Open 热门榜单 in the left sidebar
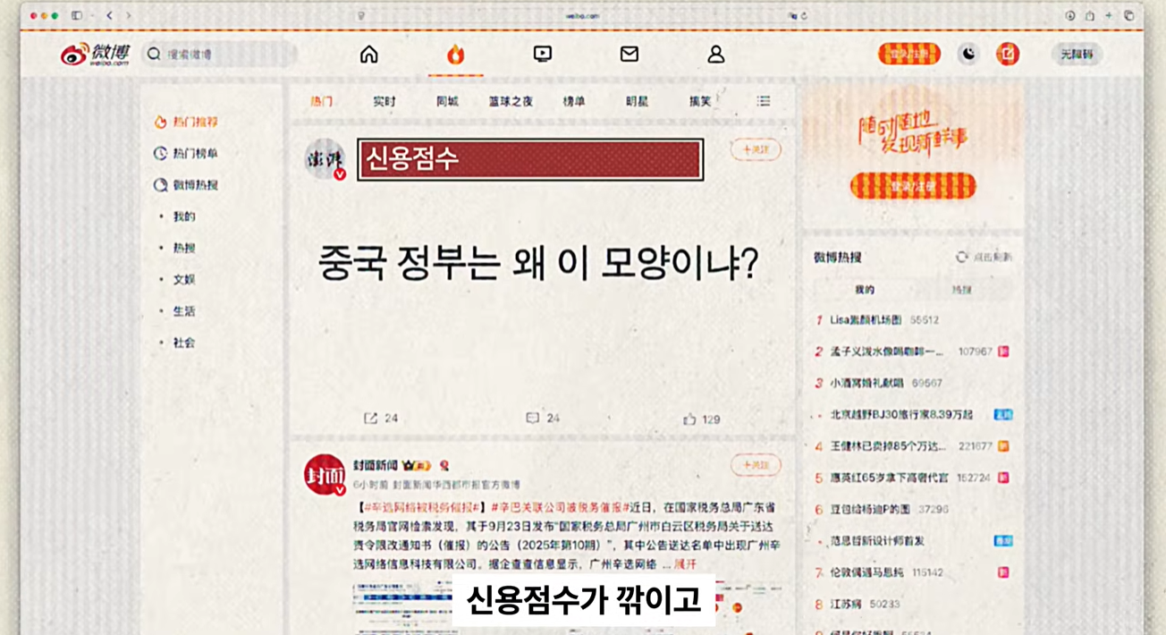This screenshot has height=635, width=1166. (194, 154)
